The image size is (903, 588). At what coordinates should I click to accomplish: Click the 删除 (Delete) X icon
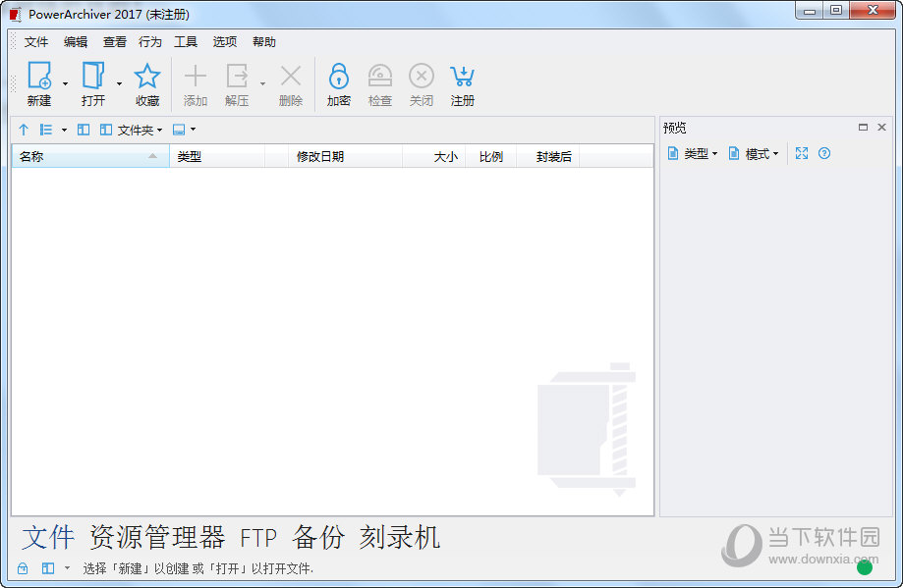coord(290,76)
